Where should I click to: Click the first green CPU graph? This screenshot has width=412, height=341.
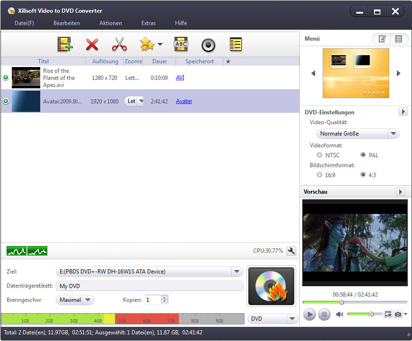pyautogui.click(x=17, y=251)
